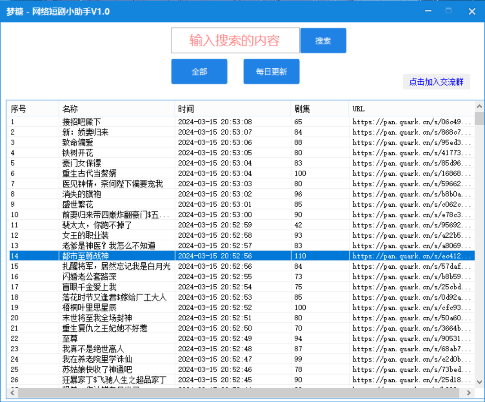Minimize the 梦糖 short drama assistant window
485x402 pixels.
pos(428,11)
